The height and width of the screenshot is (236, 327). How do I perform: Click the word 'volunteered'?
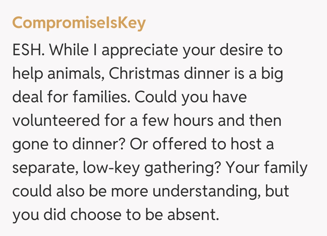[56, 120]
